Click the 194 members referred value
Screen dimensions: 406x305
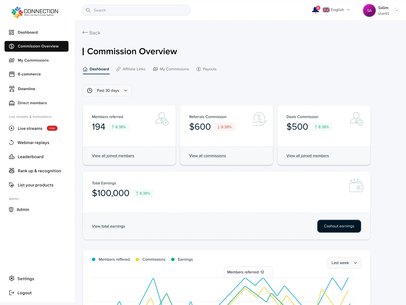(98, 127)
